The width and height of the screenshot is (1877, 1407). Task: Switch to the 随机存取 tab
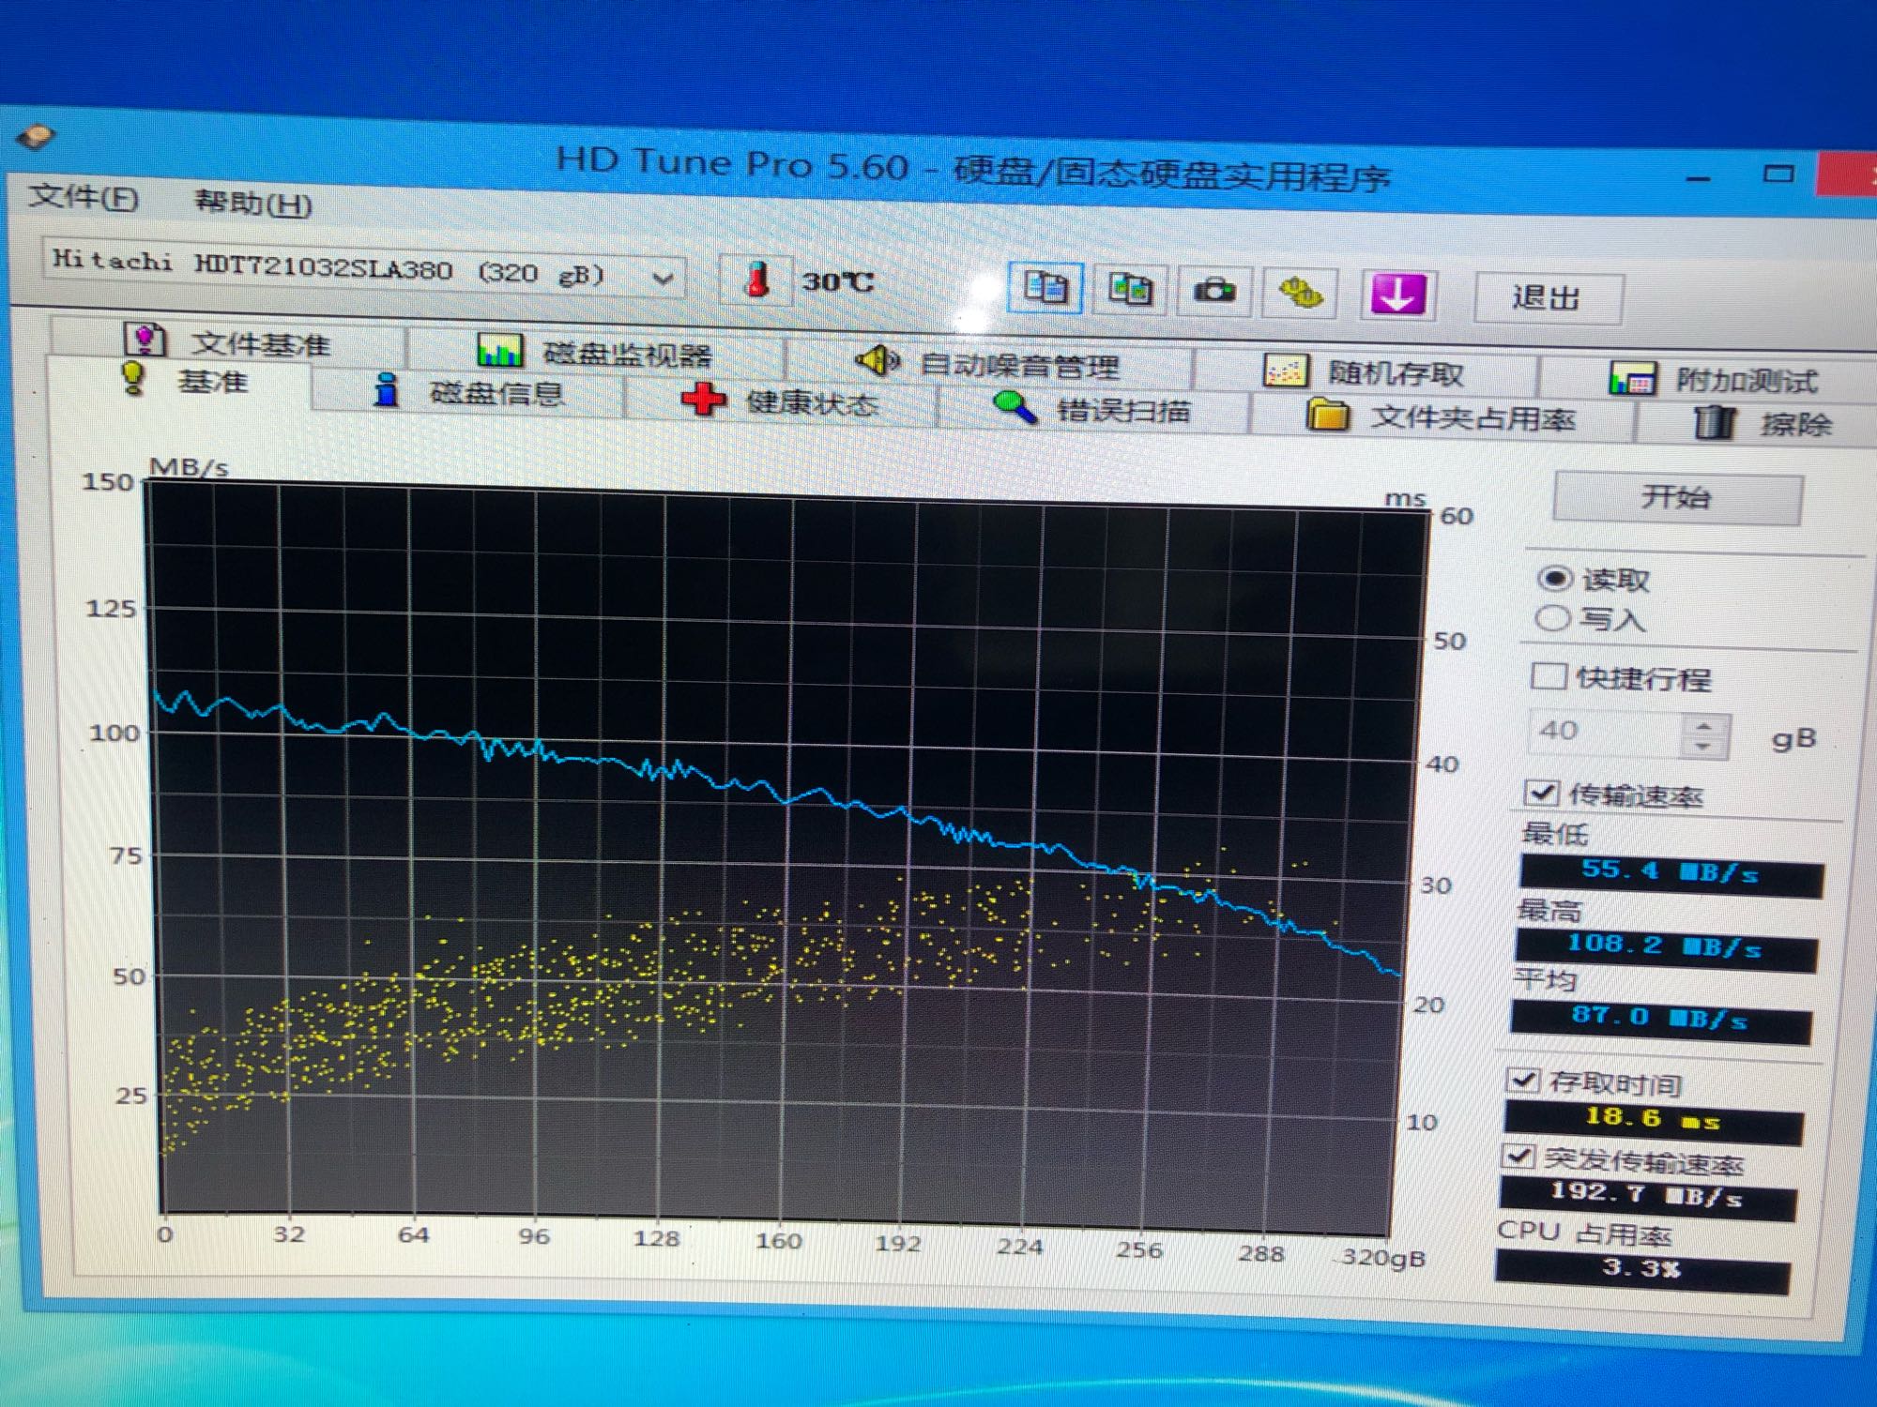(1366, 373)
